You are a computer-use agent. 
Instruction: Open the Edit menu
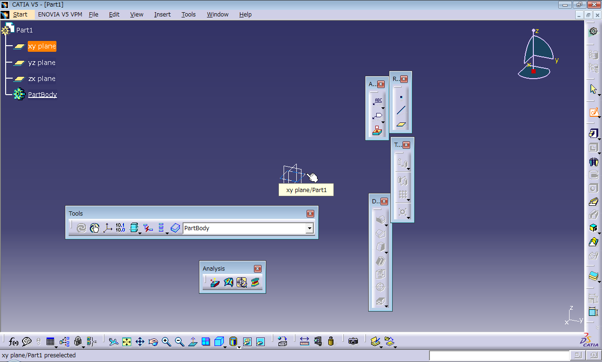pyautogui.click(x=114, y=15)
